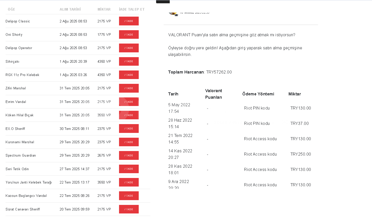Request refund for Kuronami Marshal

pos(129,142)
